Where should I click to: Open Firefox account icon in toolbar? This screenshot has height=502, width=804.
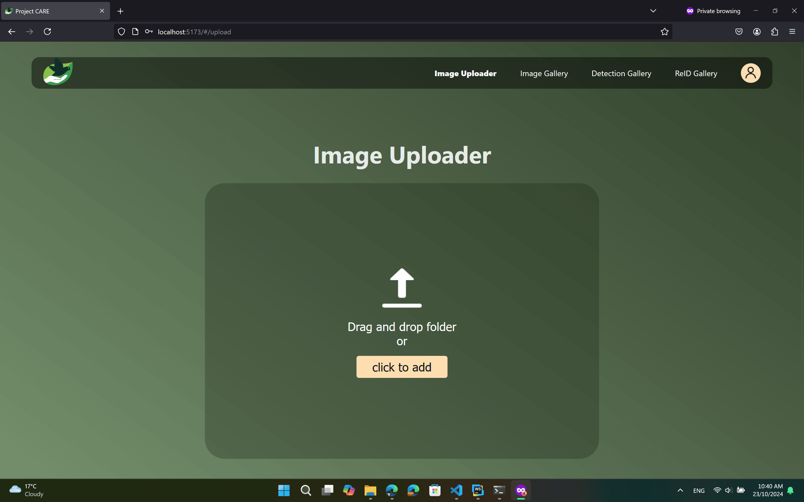pyautogui.click(x=757, y=32)
